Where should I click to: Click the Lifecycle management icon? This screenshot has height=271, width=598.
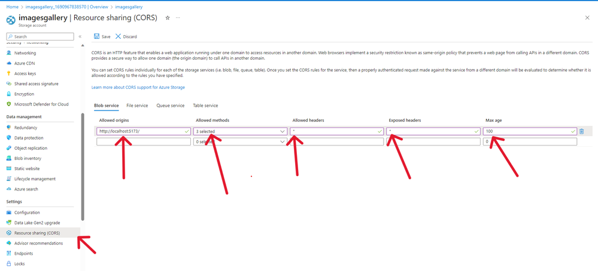(x=9, y=179)
